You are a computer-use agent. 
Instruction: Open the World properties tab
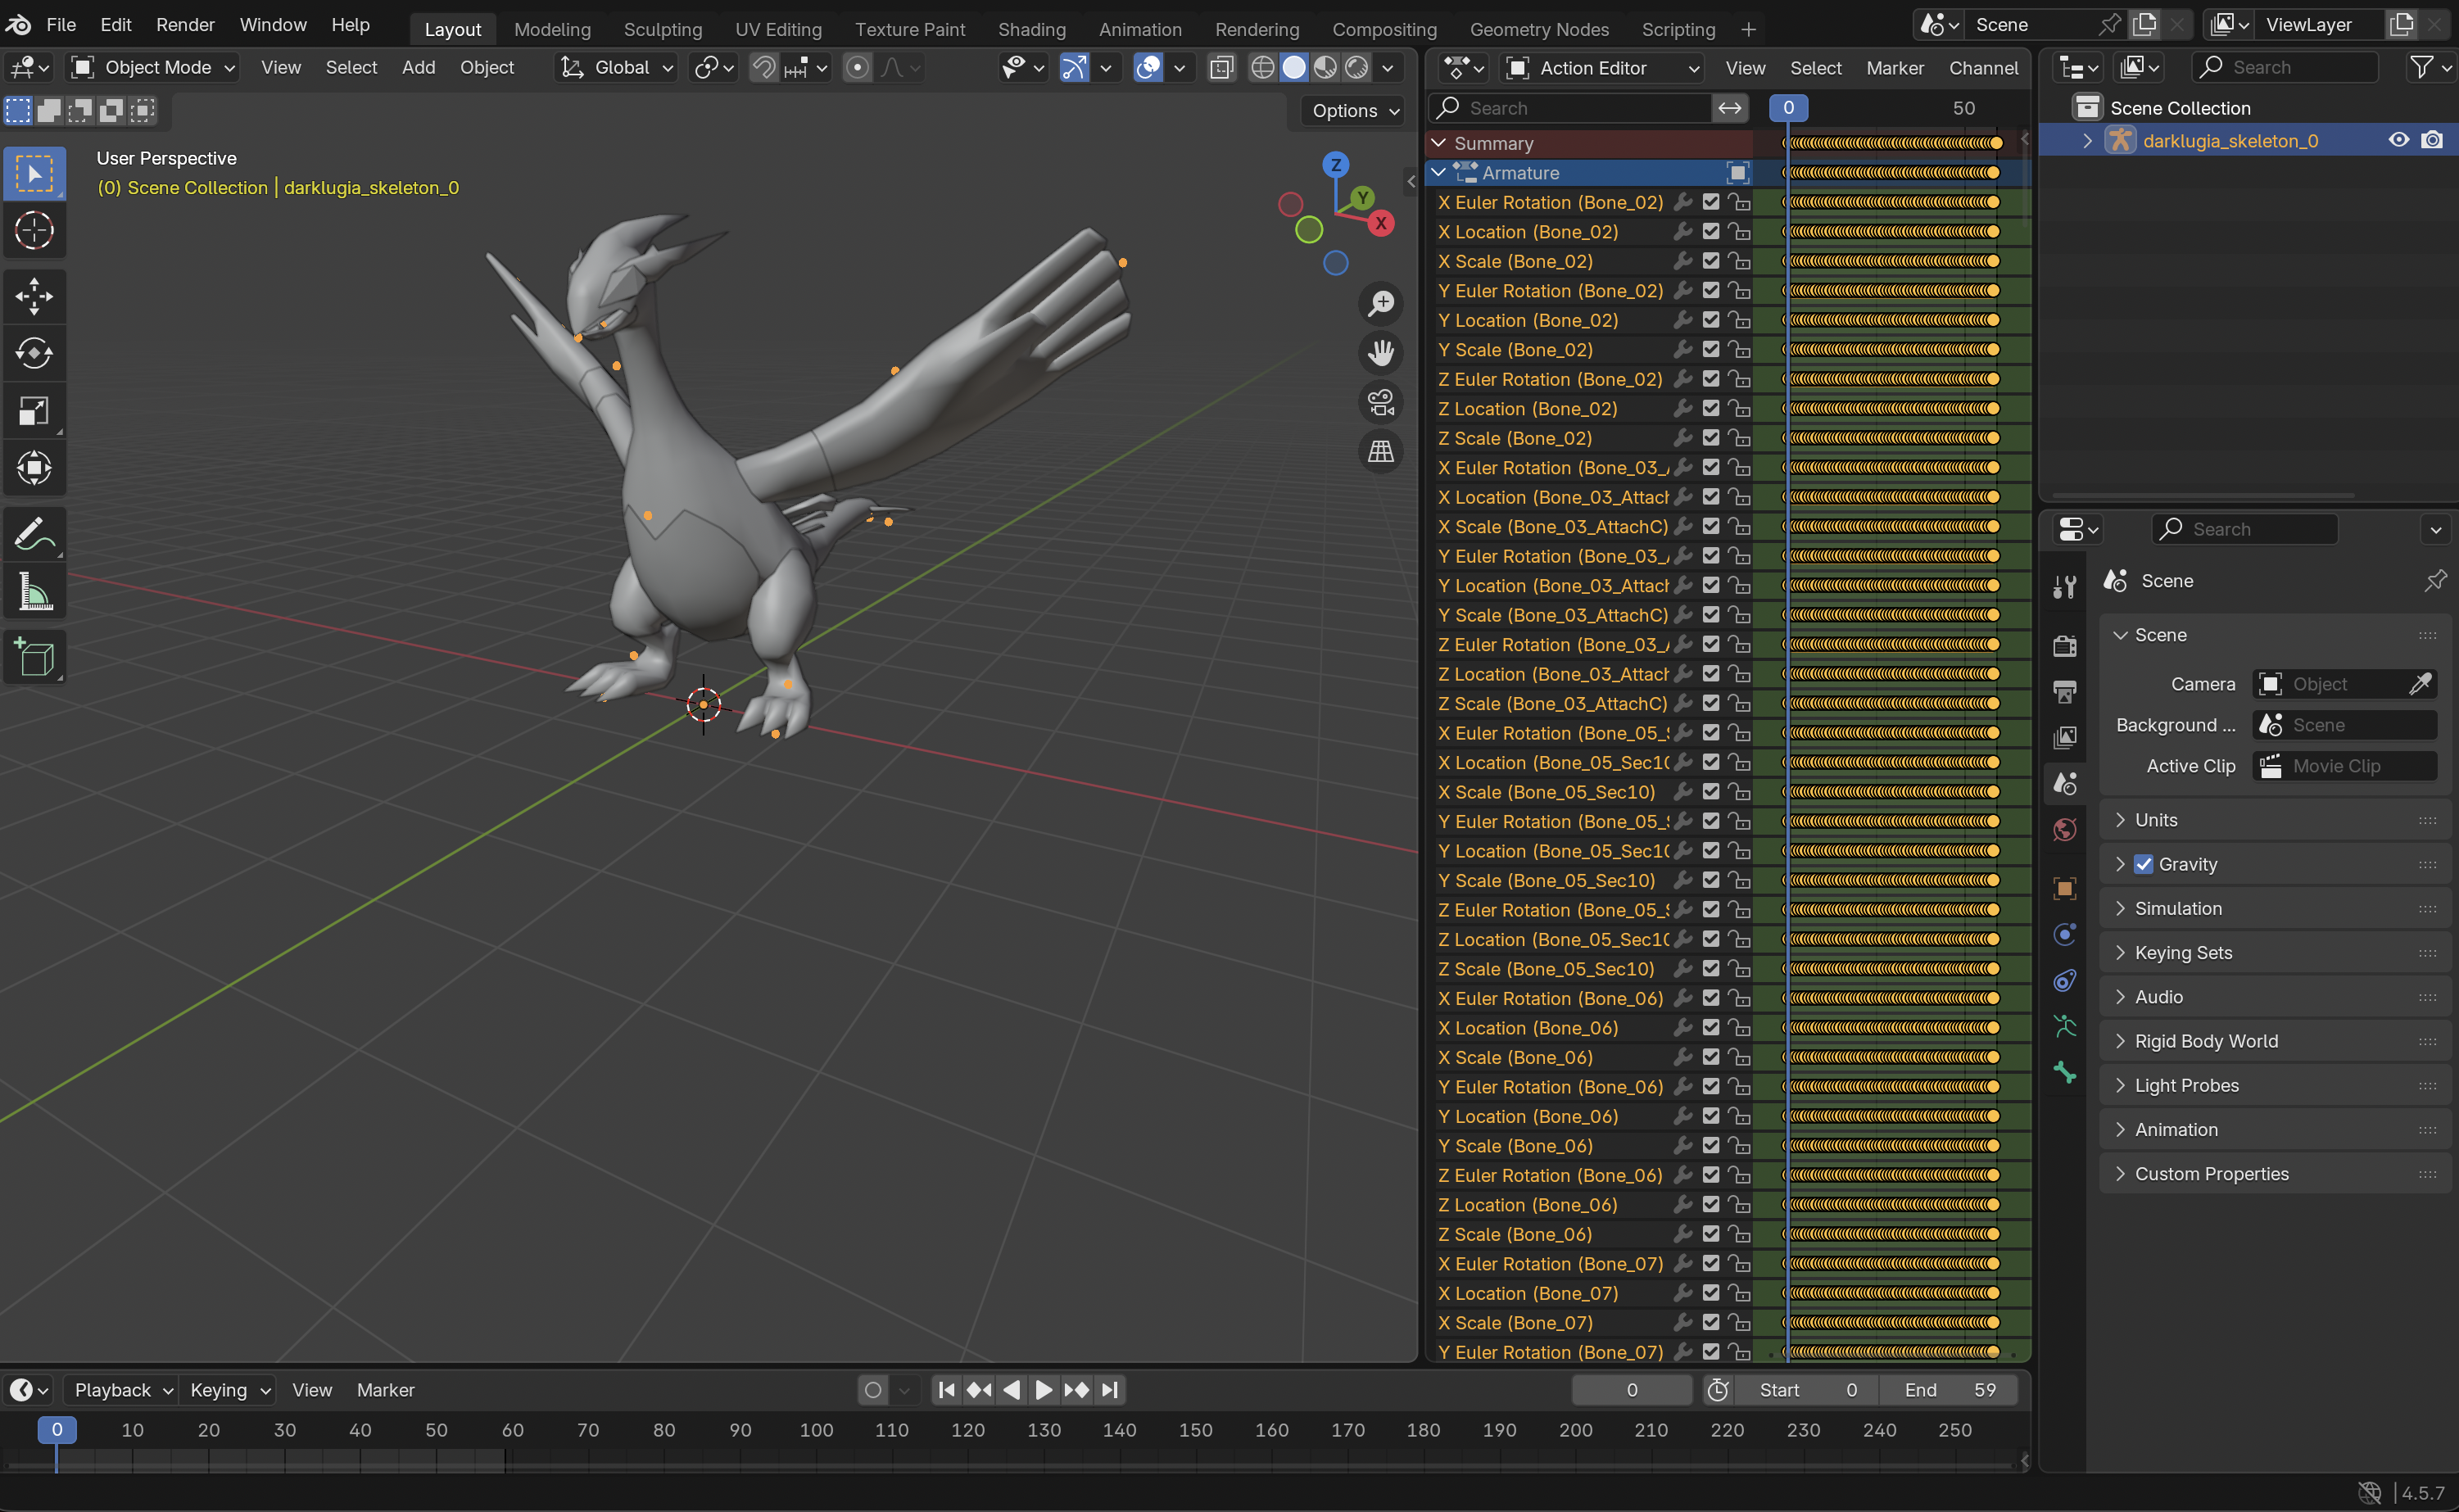coord(2065,830)
